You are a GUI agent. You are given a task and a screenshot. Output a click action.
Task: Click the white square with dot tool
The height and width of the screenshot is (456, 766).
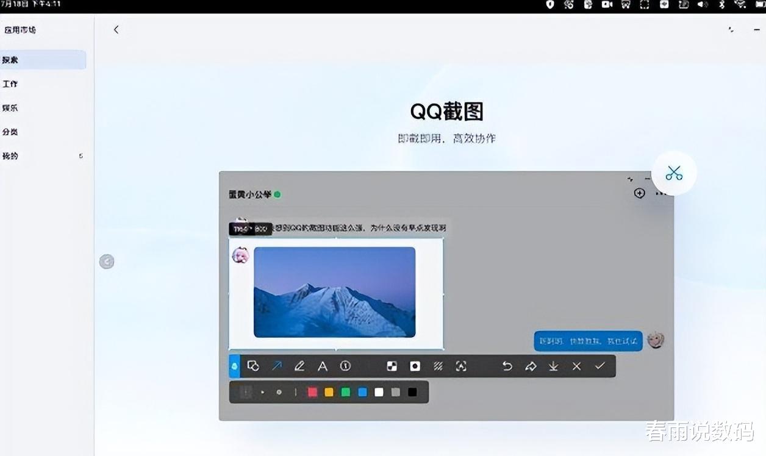415,366
